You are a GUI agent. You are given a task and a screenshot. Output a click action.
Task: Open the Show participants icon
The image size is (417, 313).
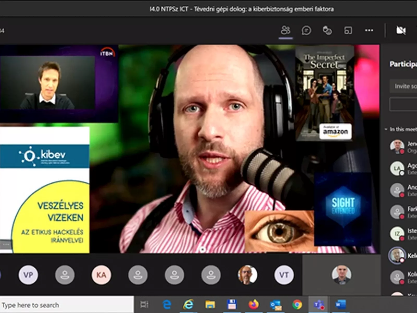(285, 31)
